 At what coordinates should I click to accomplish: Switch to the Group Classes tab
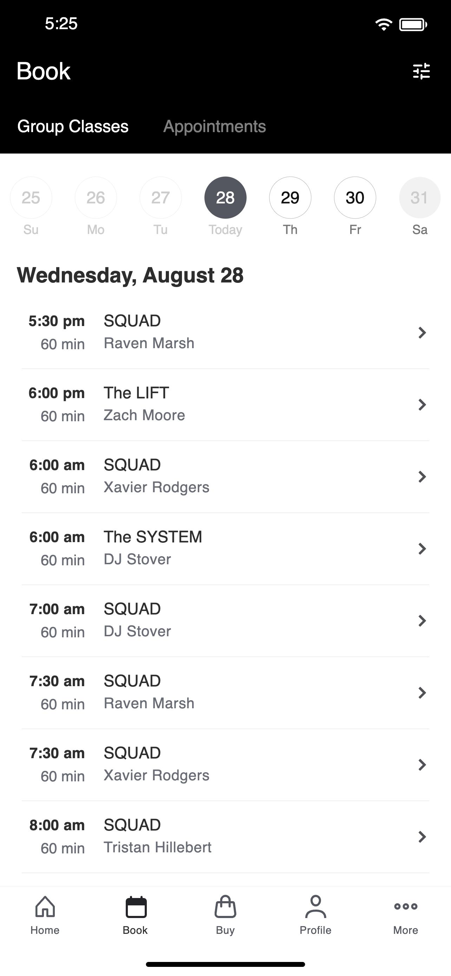[73, 126]
